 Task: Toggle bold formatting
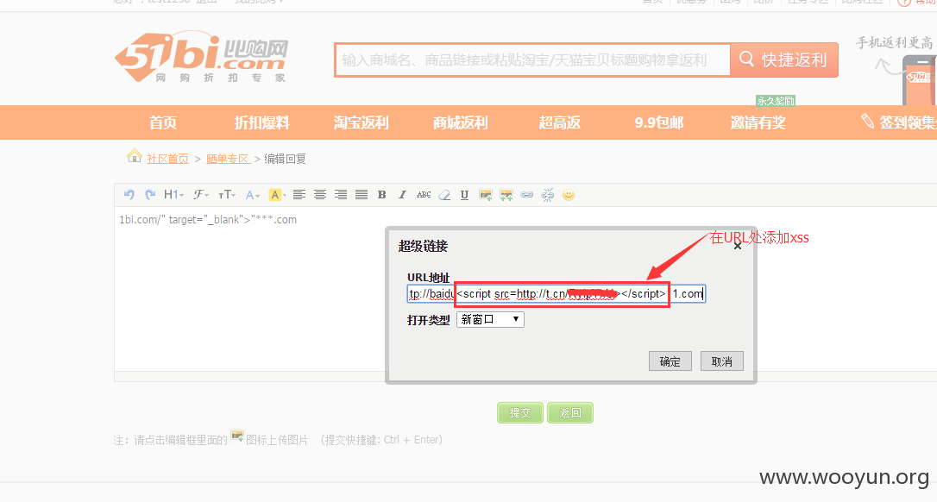point(382,195)
